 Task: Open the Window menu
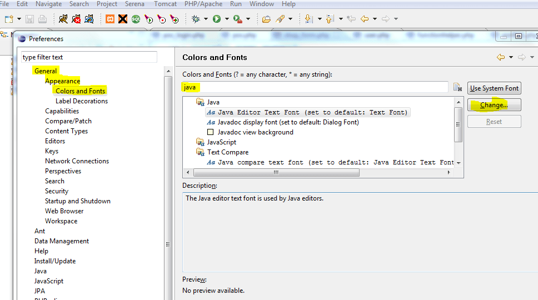(262, 4)
